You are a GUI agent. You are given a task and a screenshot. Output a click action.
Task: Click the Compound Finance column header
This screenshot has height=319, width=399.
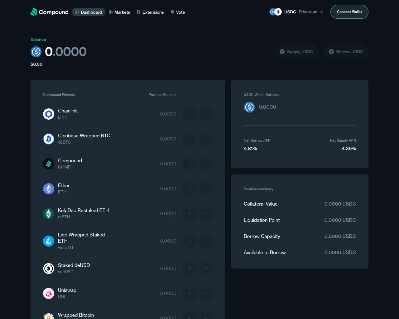[x=59, y=95]
